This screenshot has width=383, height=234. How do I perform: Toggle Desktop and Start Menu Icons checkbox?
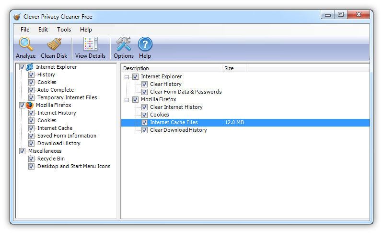[31, 166]
